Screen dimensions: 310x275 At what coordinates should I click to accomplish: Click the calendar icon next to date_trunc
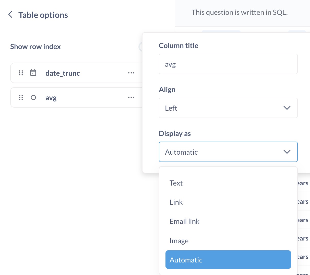coord(33,73)
